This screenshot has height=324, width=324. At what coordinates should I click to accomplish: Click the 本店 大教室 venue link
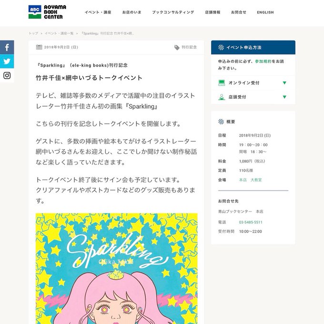[250, 180]
